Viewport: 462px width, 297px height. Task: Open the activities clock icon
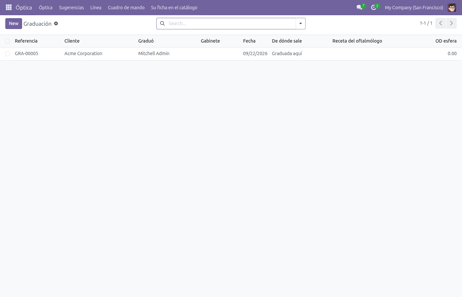tap(374, 7)
